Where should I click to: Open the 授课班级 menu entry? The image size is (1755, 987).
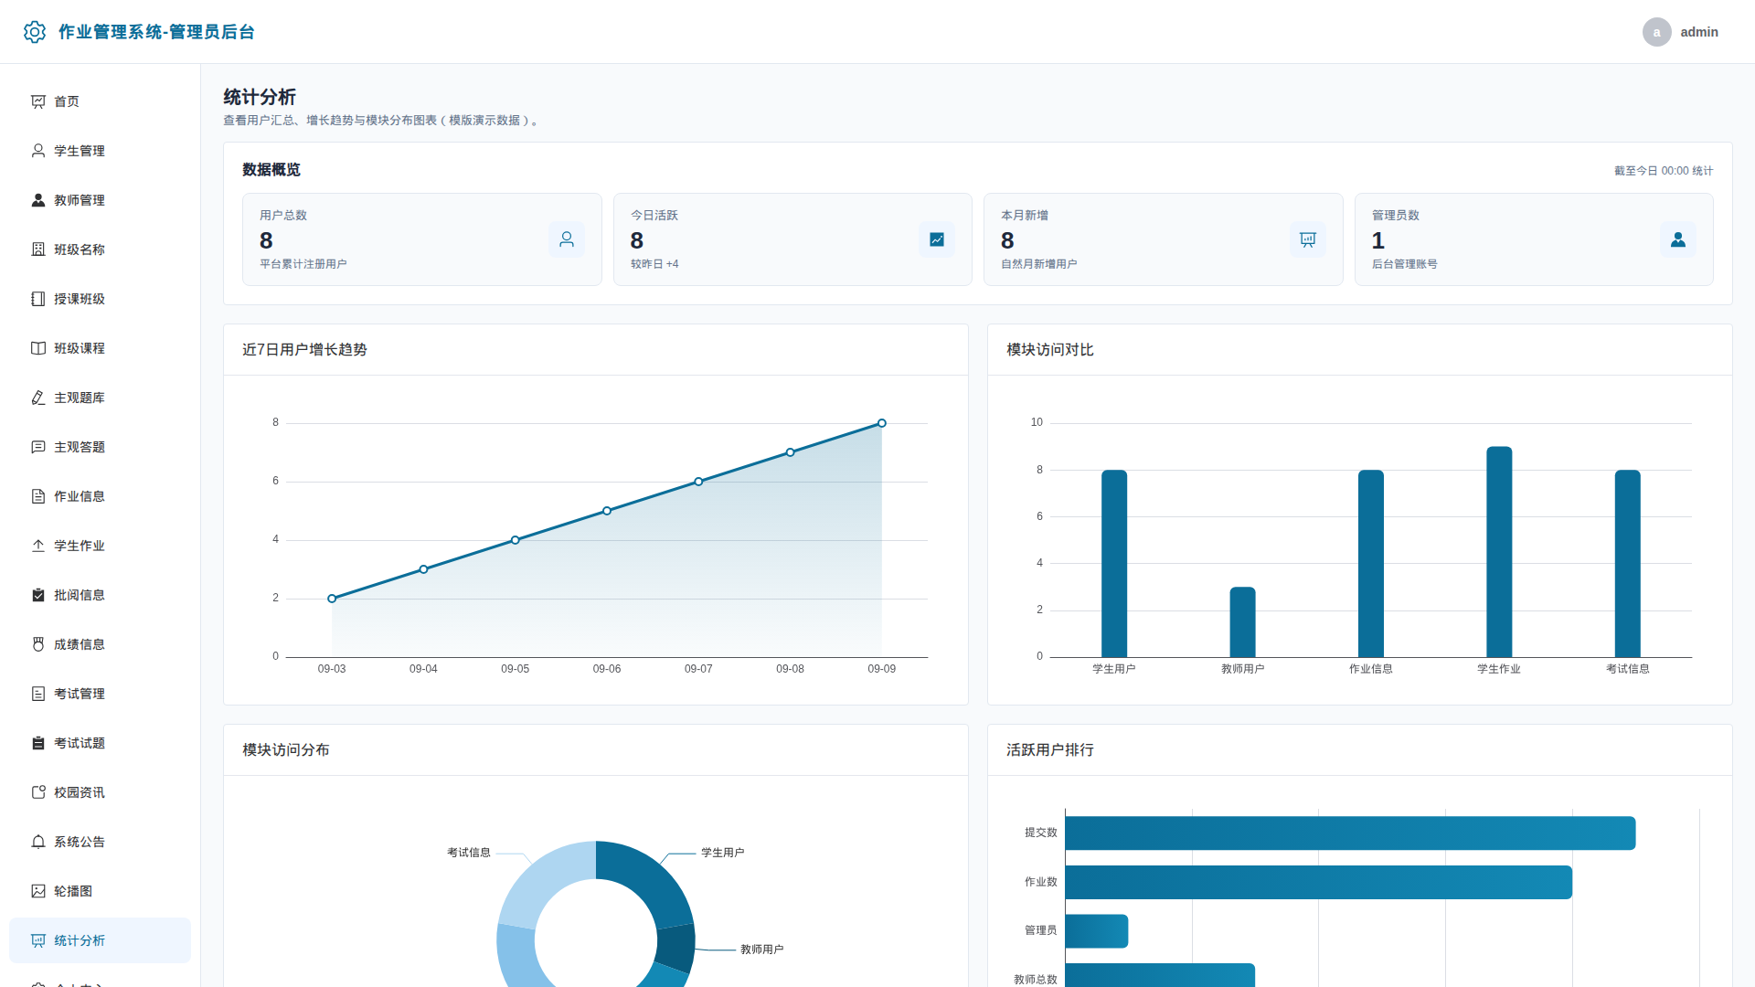[100, 299]
